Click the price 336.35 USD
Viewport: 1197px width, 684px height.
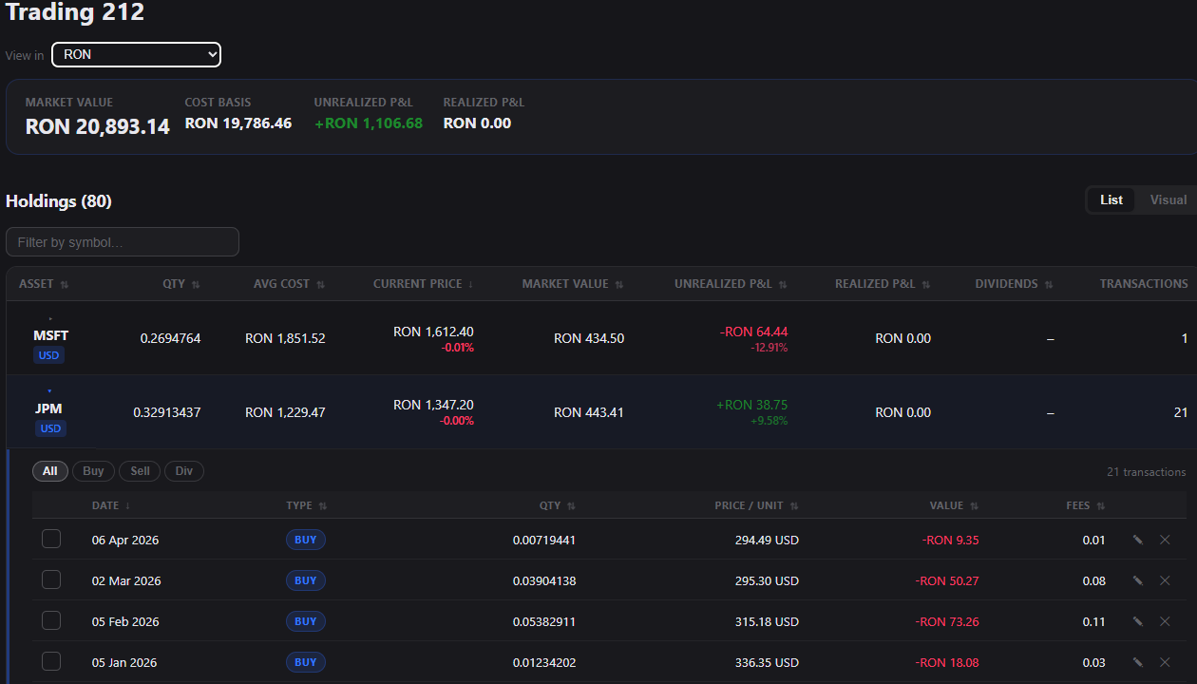(767, 662)
